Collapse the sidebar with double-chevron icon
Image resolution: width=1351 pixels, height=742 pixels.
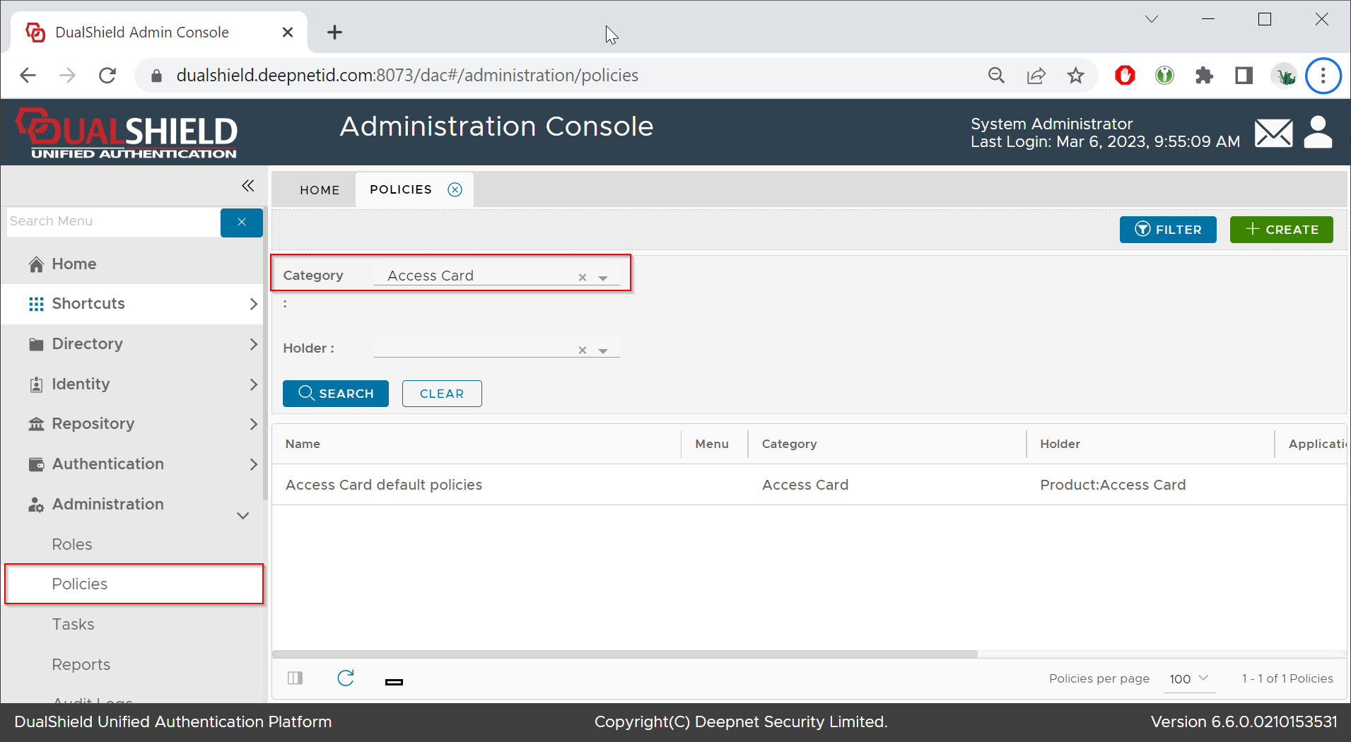247,186
